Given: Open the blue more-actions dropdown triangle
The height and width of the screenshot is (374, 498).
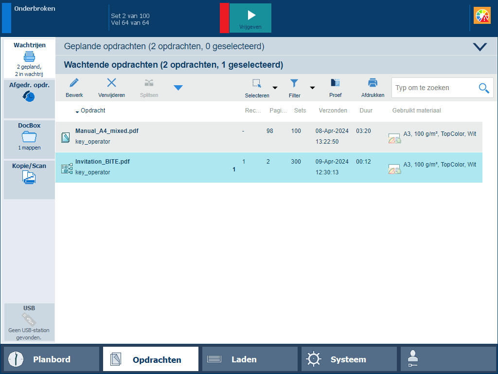Looking at the screenshot, I should pos(178,88).
